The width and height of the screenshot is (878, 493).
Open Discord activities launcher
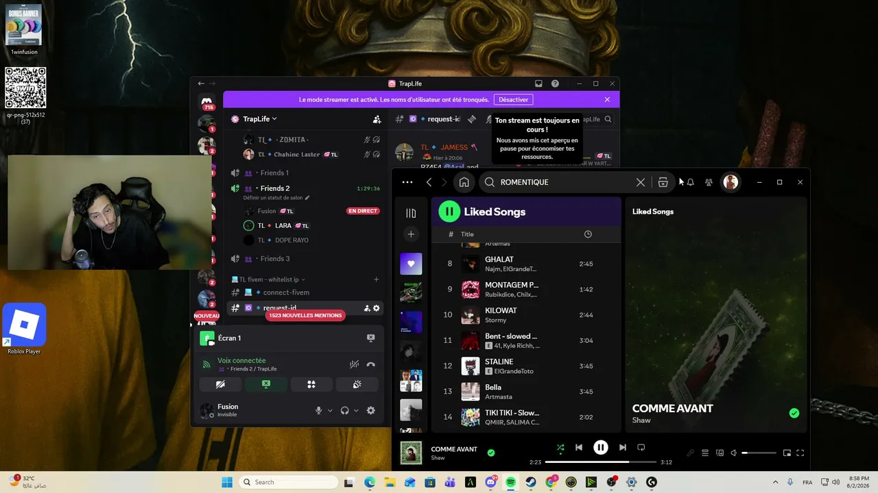point(311,384)
